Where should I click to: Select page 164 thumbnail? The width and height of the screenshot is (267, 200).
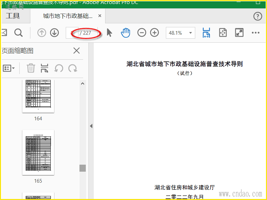[x=38, y=96]
